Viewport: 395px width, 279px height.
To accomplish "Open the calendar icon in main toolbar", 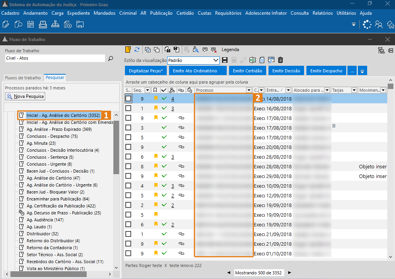I will click(31, 24).
